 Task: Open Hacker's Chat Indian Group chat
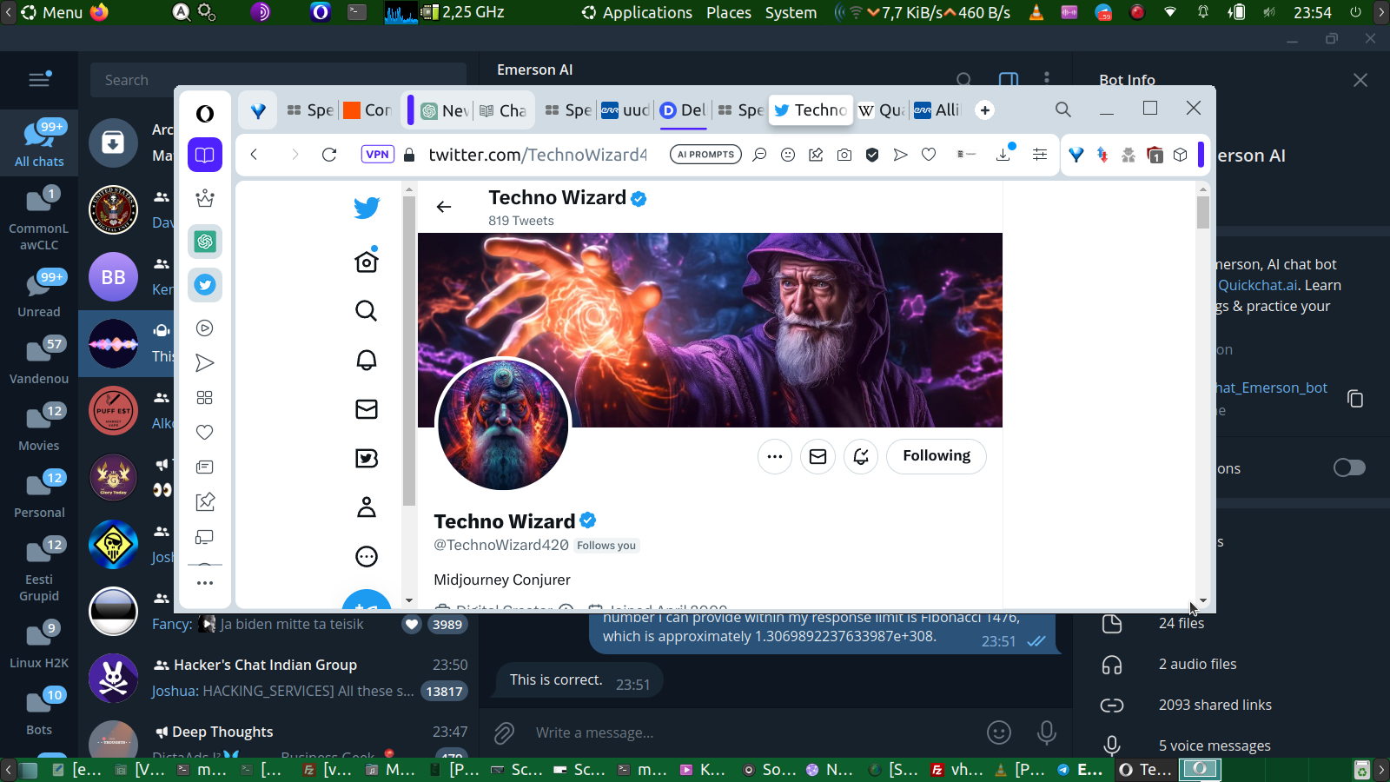coord(278,678)
